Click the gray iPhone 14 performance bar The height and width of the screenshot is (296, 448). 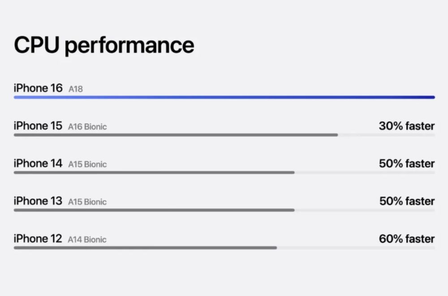click(154, 172)
